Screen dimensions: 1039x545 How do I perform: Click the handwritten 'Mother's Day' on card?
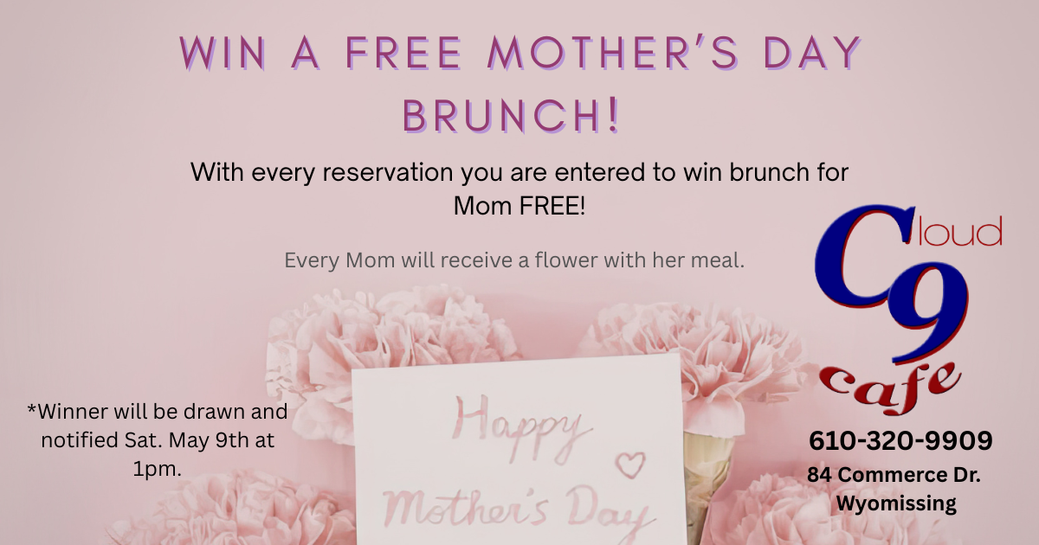click(515, 509)
